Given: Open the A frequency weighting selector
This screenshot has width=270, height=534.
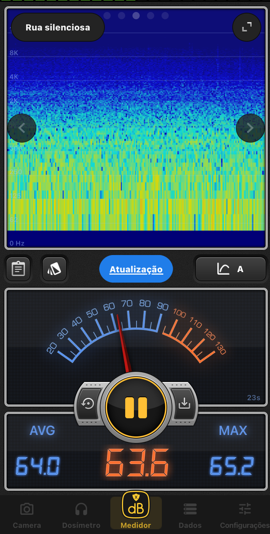Looking at the screenshot, I should pyautogui.click(x=231, y=269).
